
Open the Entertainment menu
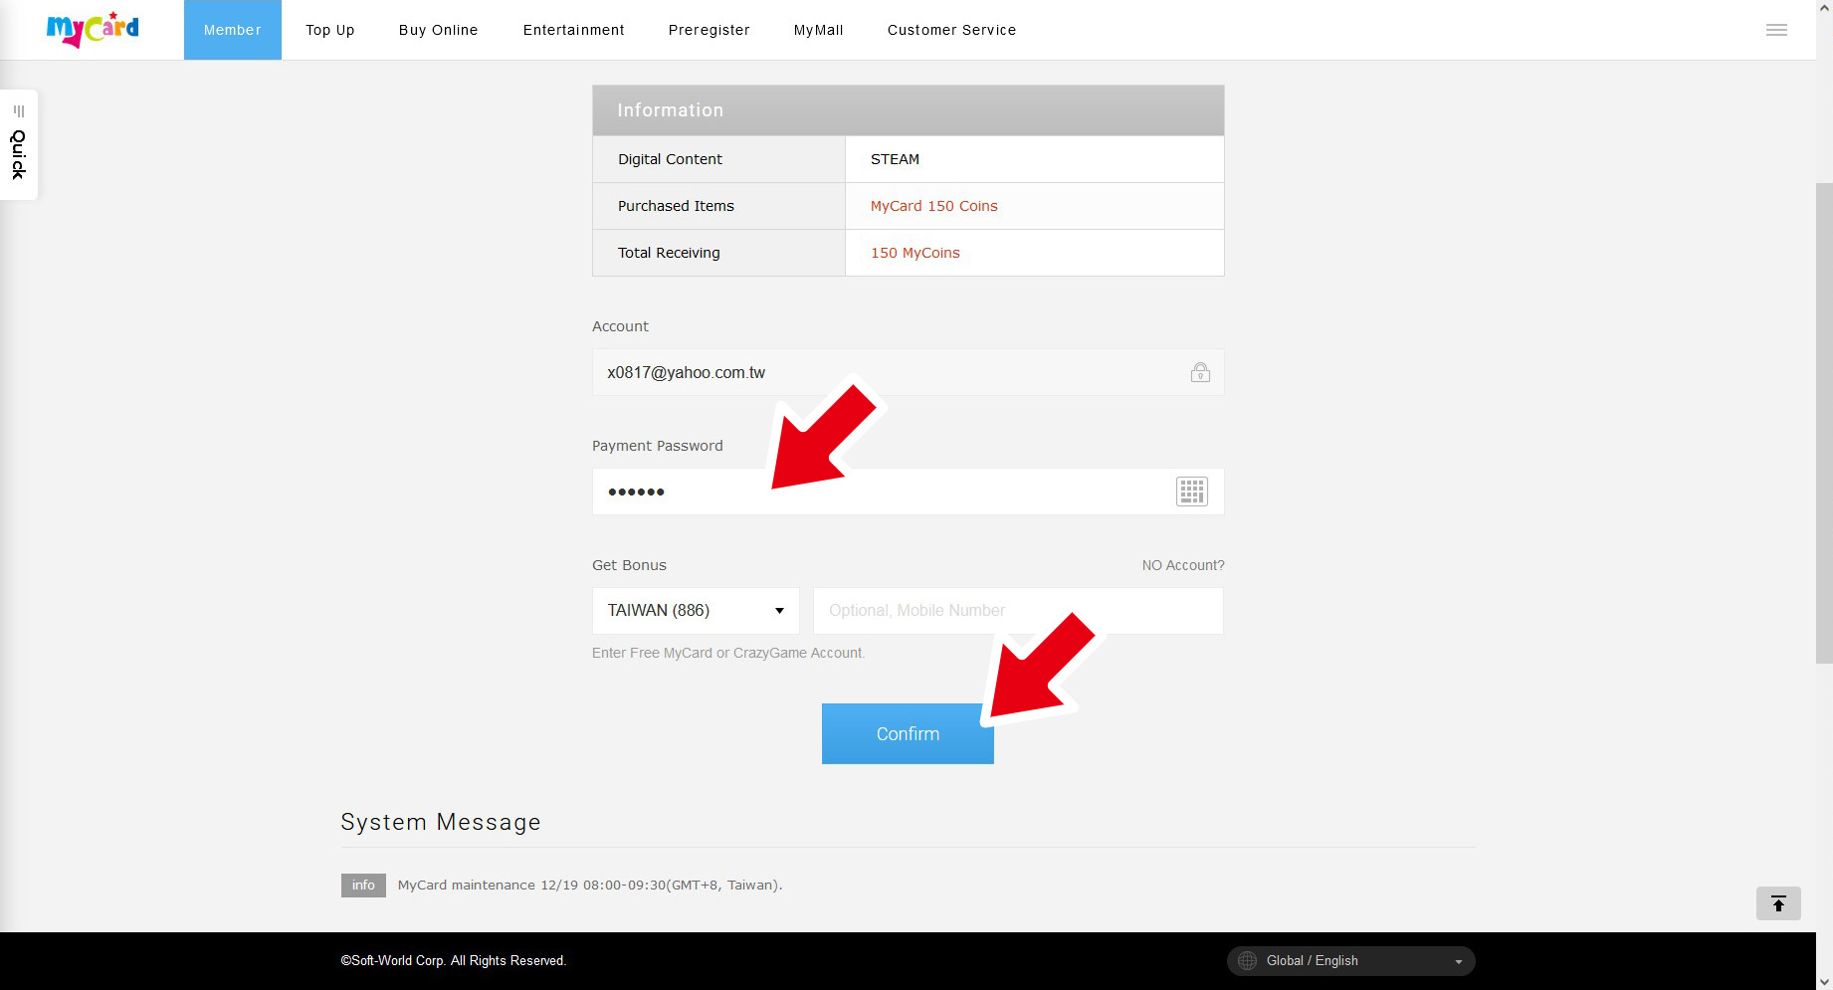pos(574,30)
